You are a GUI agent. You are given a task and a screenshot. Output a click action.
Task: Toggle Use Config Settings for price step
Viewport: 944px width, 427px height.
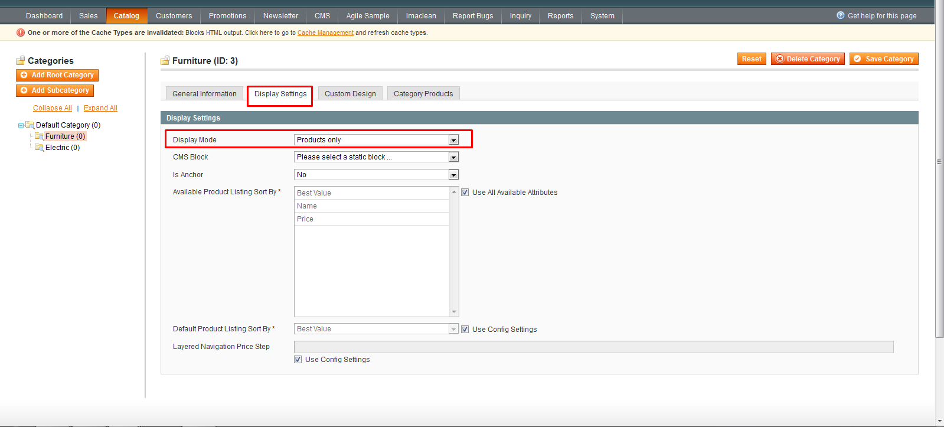(x=298, y=360)
